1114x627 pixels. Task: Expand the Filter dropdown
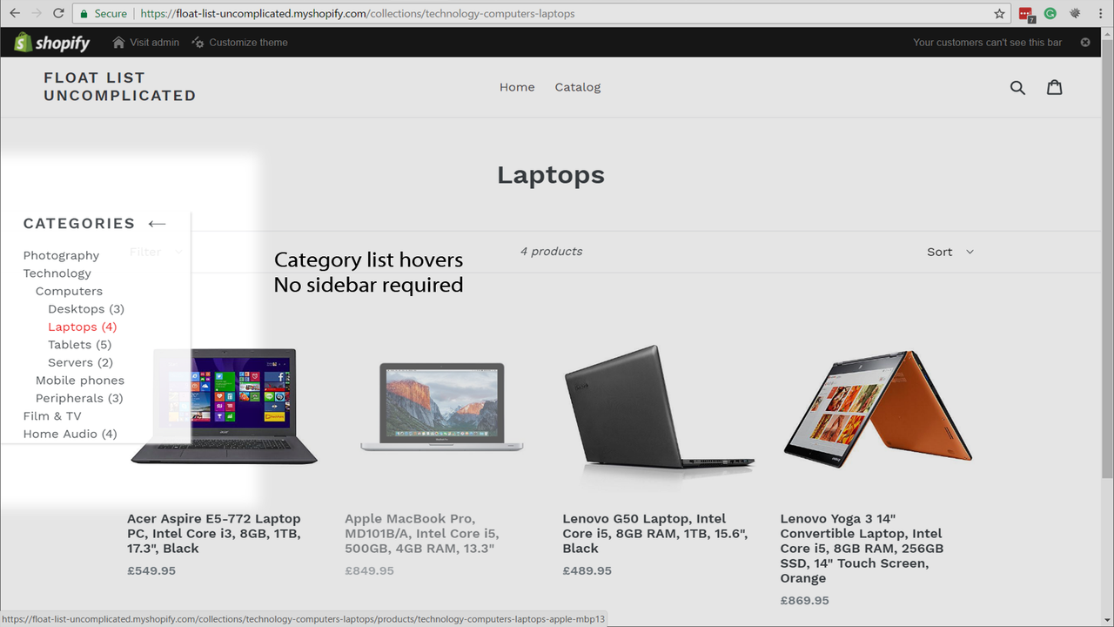[x=158, y=252]
